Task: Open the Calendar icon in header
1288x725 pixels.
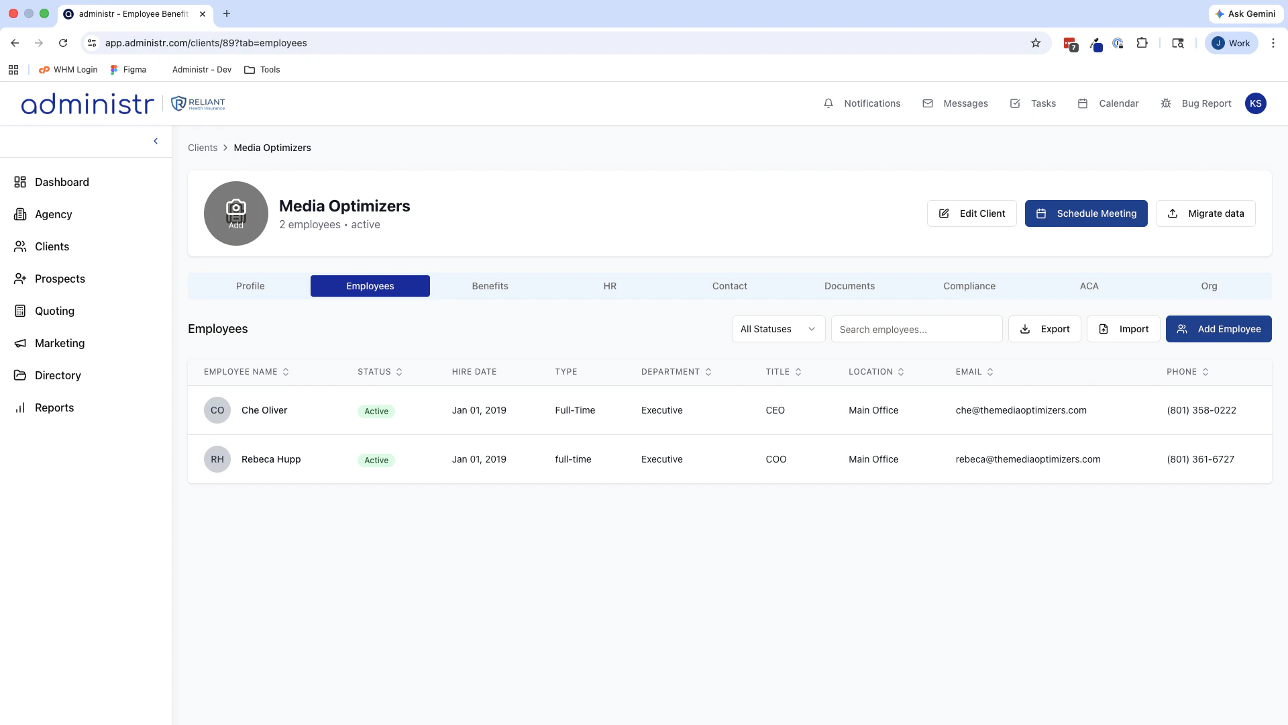Action: (1083, 103)
